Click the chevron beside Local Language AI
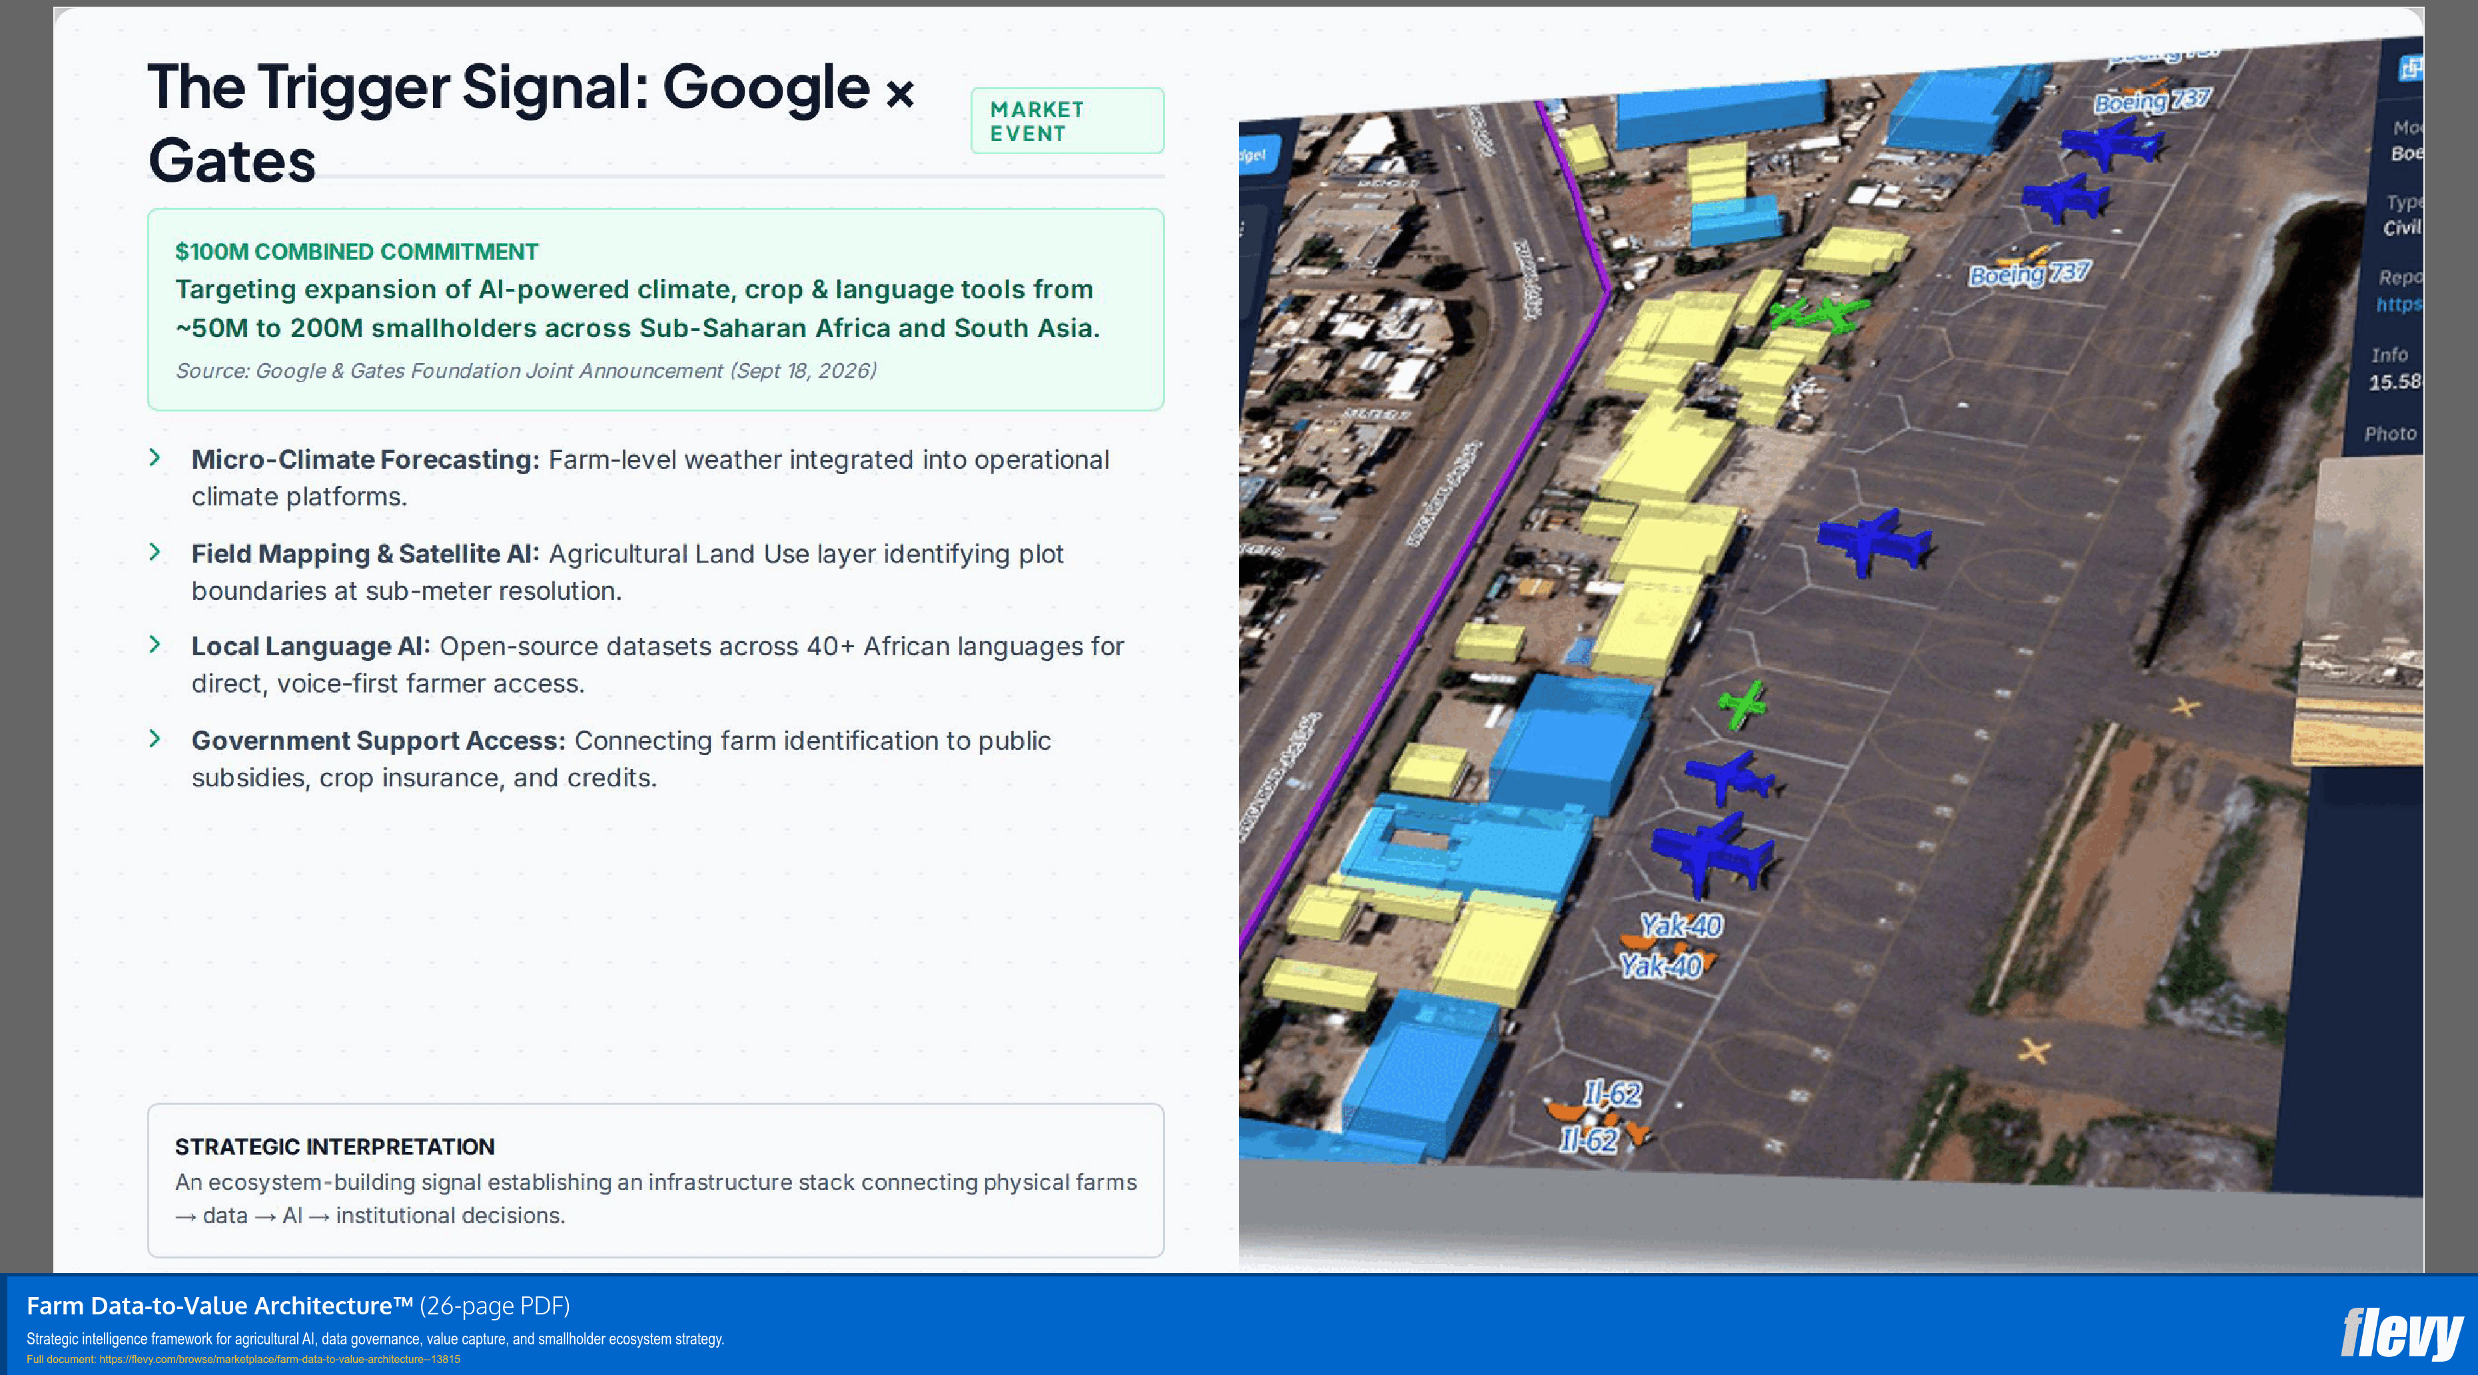 (x=155, y=645)
